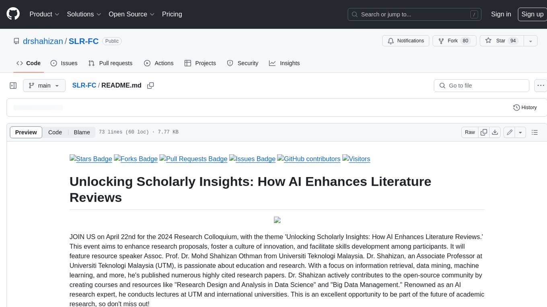Open the SLR-FC breadcrumb link
The image size is (547, 307).
pos(84,86)
